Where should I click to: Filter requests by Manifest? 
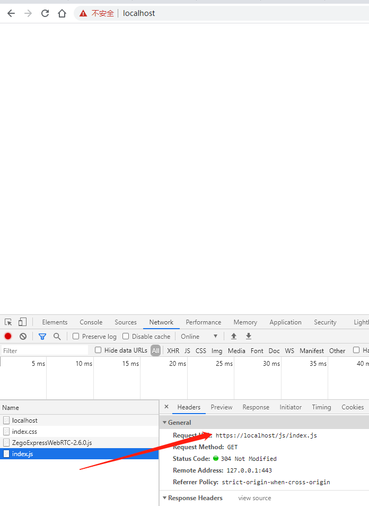coord(312,350)
